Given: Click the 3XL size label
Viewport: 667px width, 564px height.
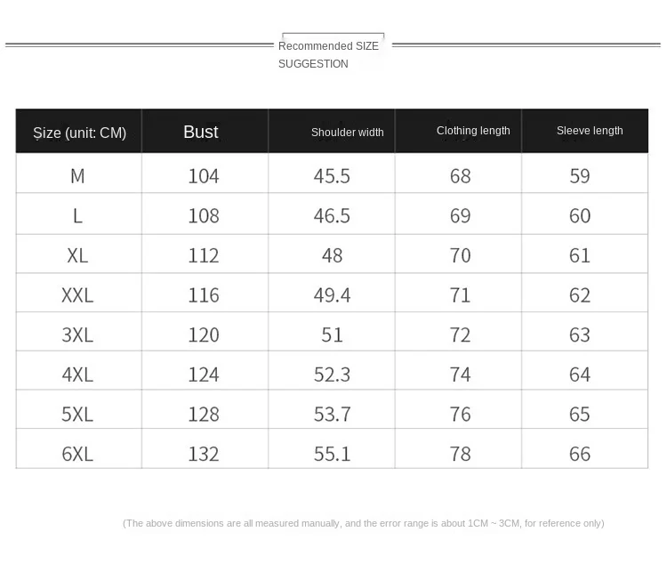Looking at the screenshot, I should (x=77, y=335).
